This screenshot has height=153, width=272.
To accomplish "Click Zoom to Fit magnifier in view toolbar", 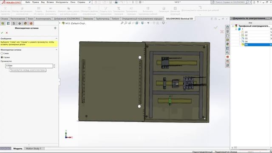I will (122, 23).
